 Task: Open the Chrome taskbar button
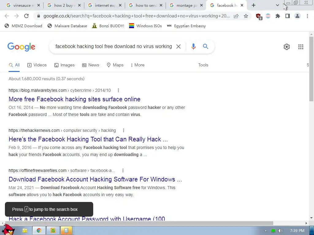39,231
